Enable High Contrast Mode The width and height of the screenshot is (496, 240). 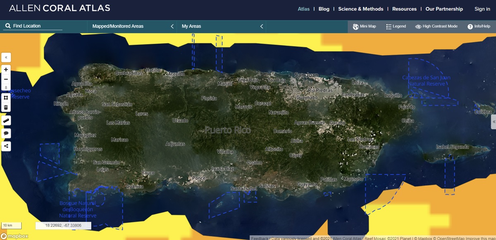tap(436, 26)
